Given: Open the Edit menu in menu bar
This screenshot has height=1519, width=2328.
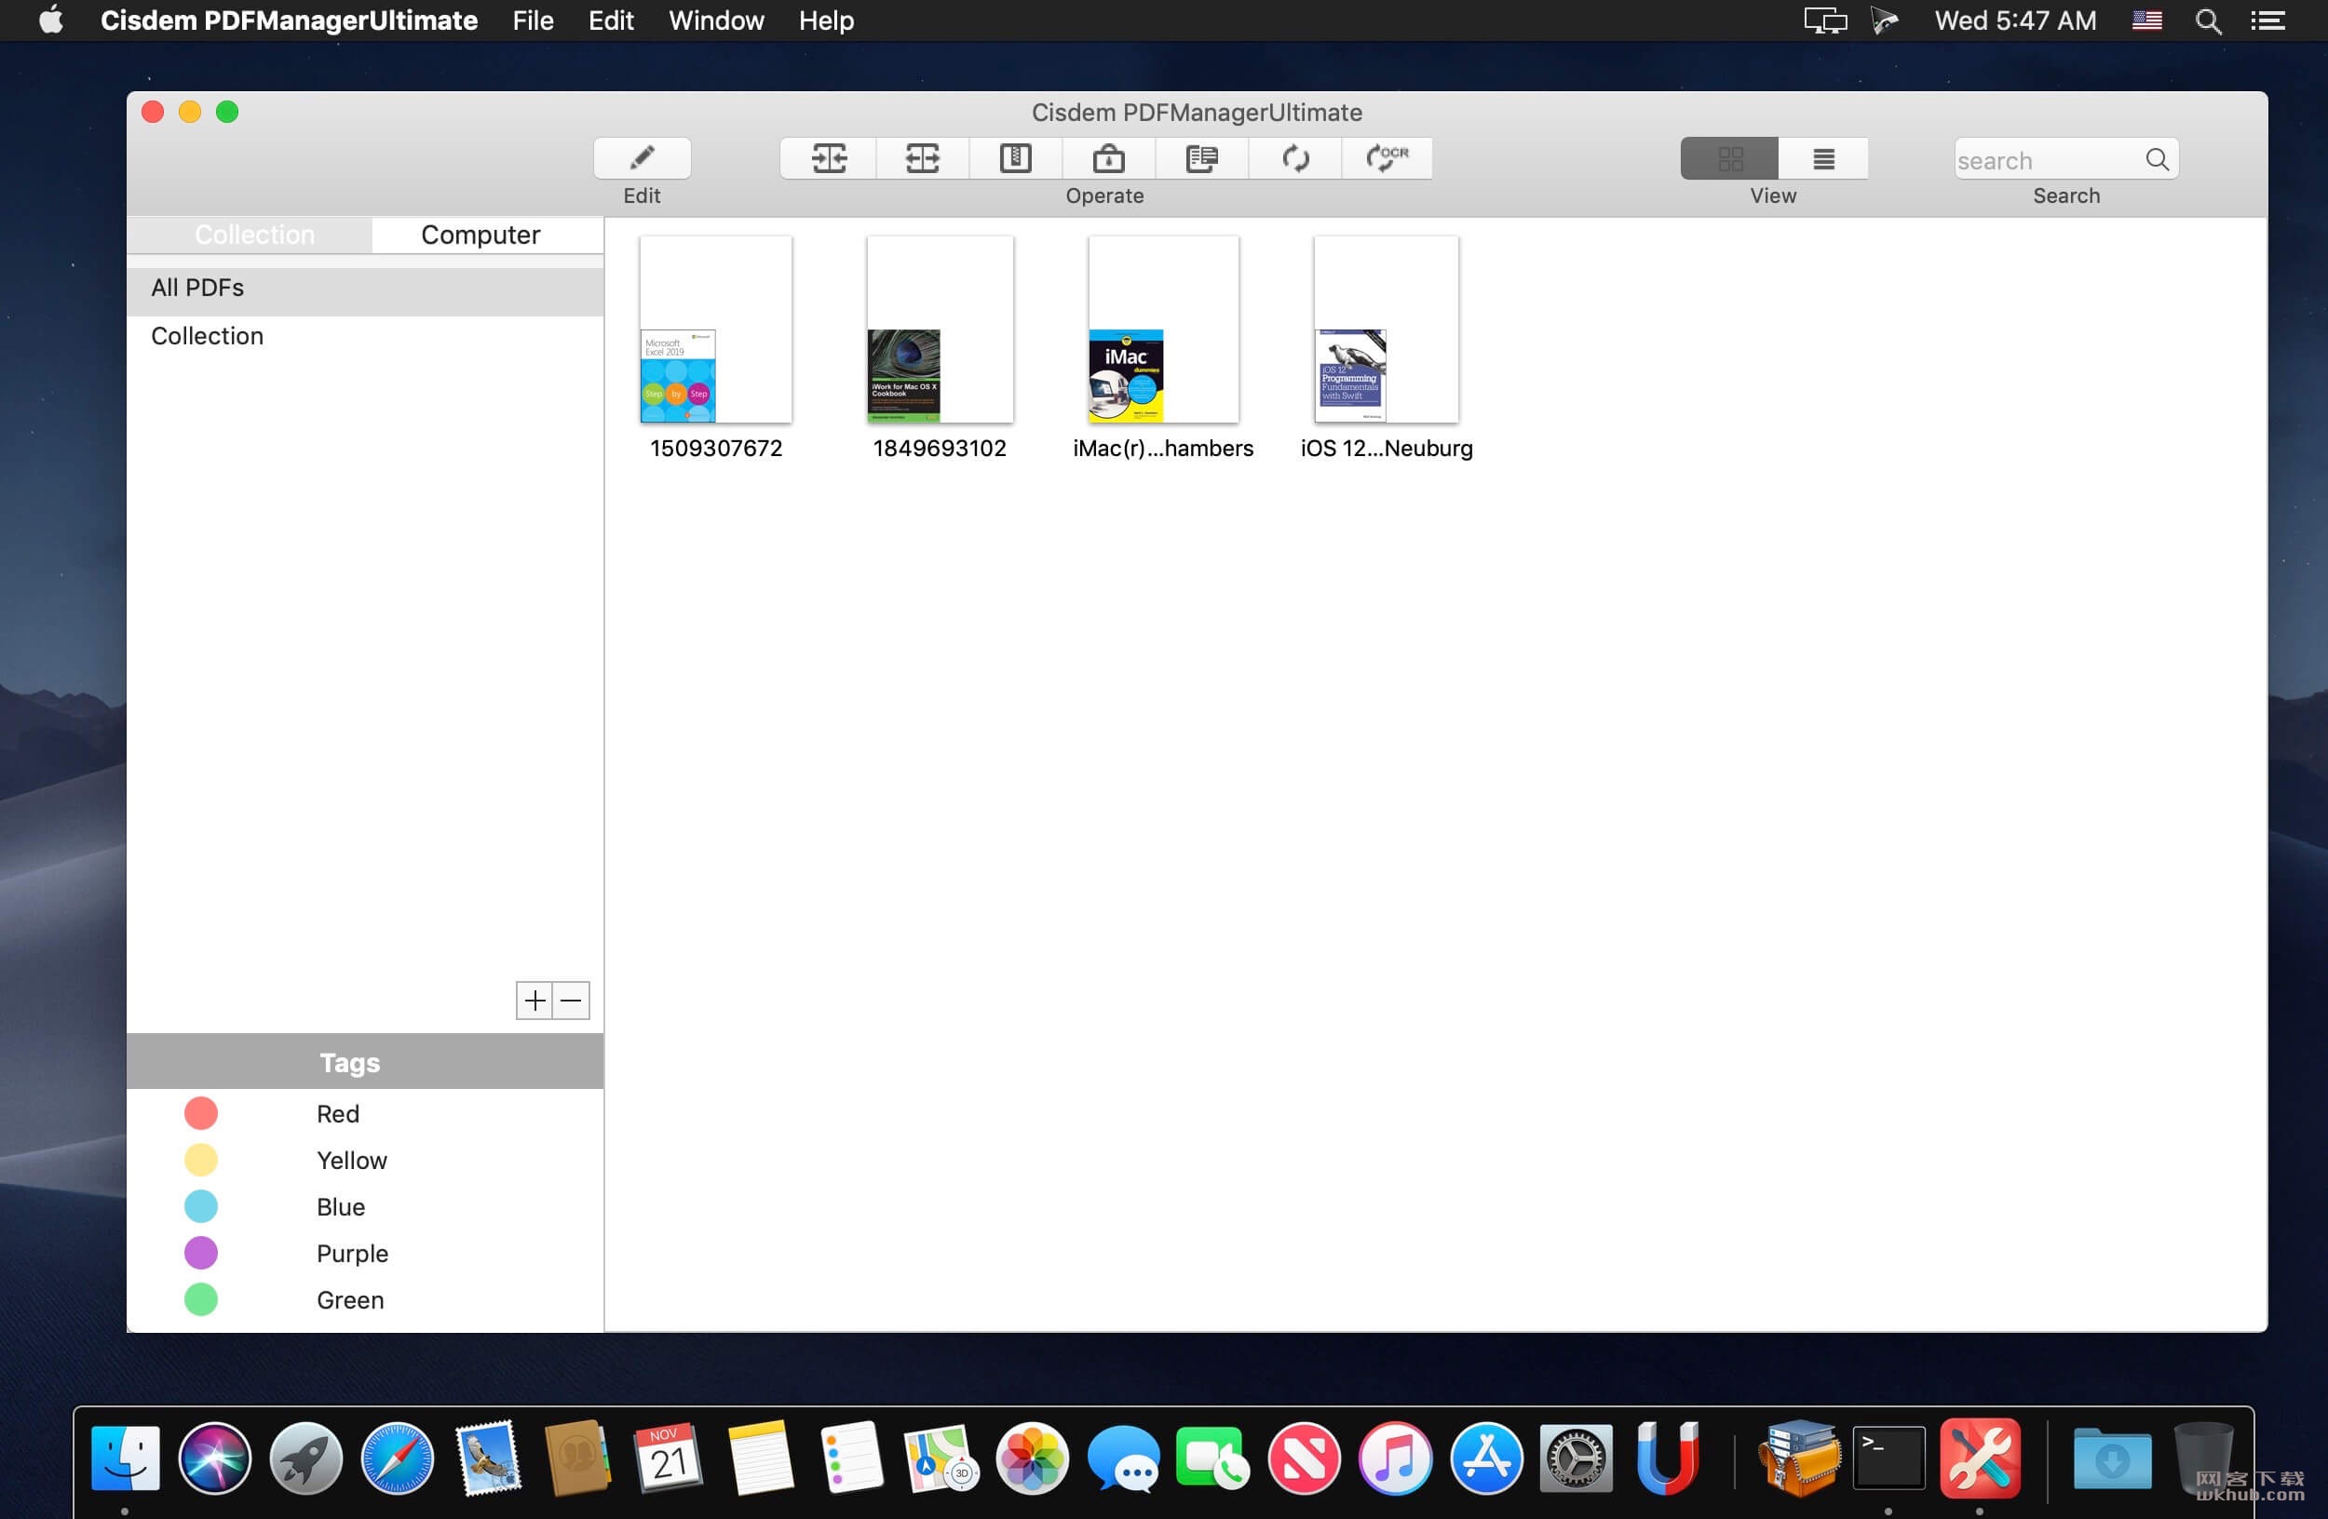Looking at the screenshot, I should (610, 20).
